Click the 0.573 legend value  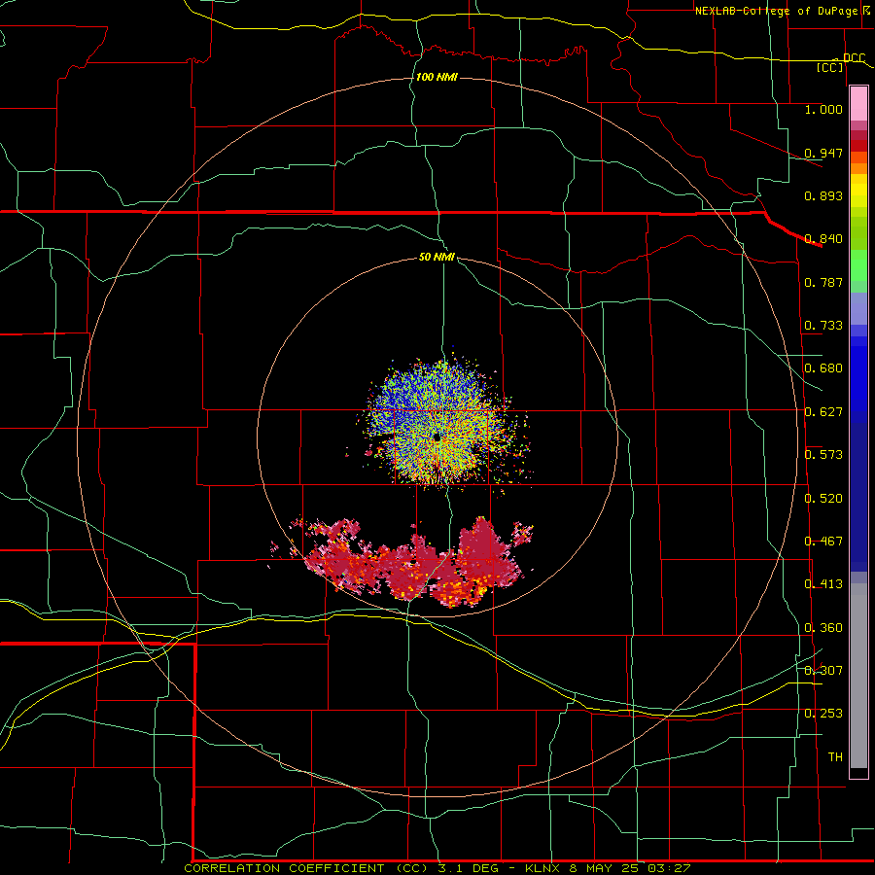click(823, 455)
